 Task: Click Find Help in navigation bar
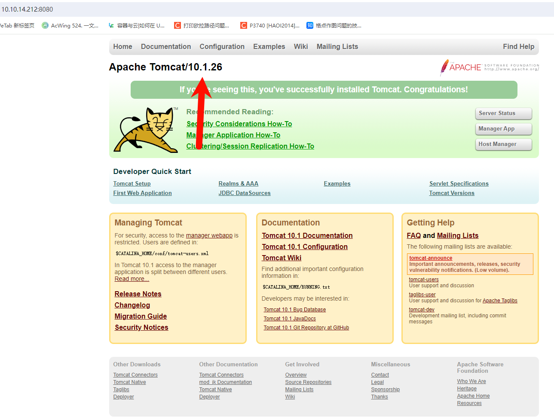pos(519,46)
